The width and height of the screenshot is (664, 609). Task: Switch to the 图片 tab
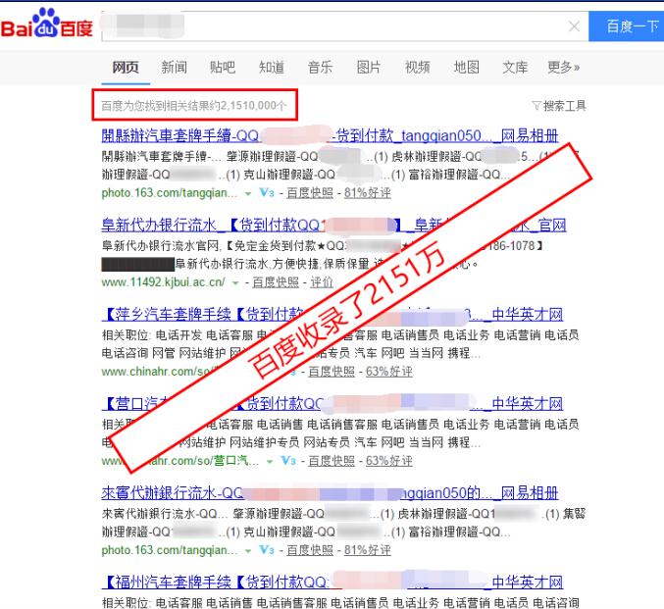tap(369, 67)
